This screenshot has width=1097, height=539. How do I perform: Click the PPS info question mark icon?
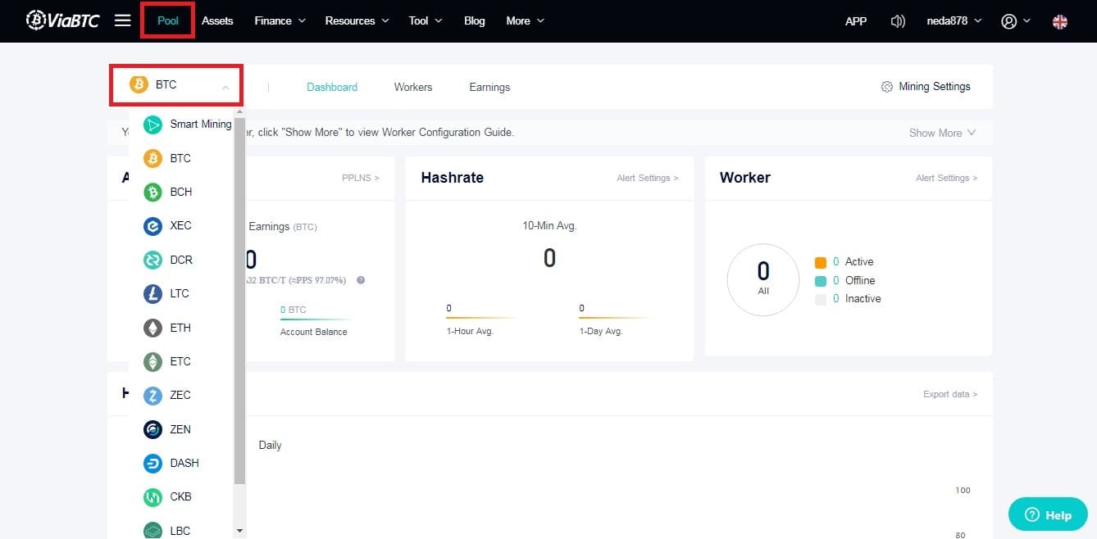coord(361,280)
